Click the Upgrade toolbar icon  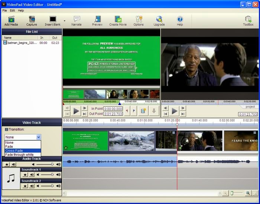point(159,21)
